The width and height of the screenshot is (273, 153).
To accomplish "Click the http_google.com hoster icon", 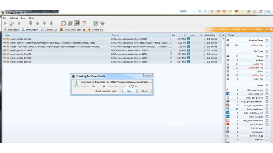I will (228, 98).
